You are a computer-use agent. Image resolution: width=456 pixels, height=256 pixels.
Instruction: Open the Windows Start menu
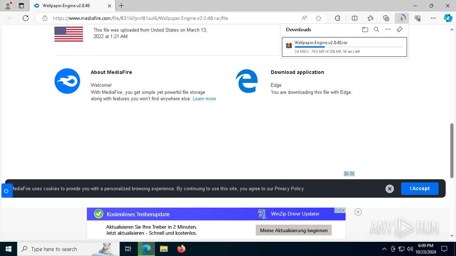[x=9, y=249]
